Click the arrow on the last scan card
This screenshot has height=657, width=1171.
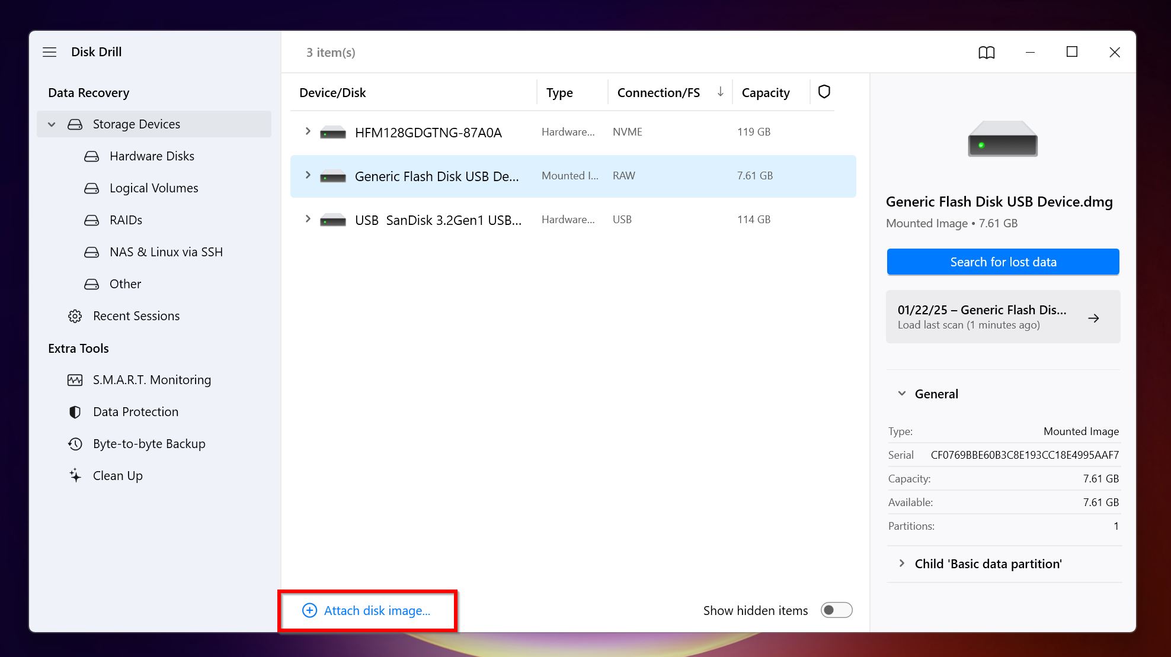(1093, 318)
